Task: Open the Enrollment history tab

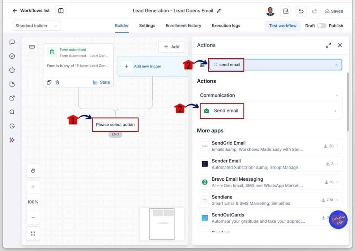Action: tap(183, 26)
